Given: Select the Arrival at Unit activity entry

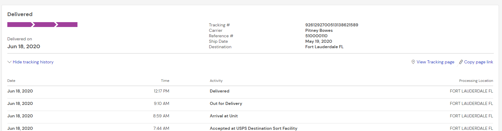Looking at the screenshot, I should (224, 116).
